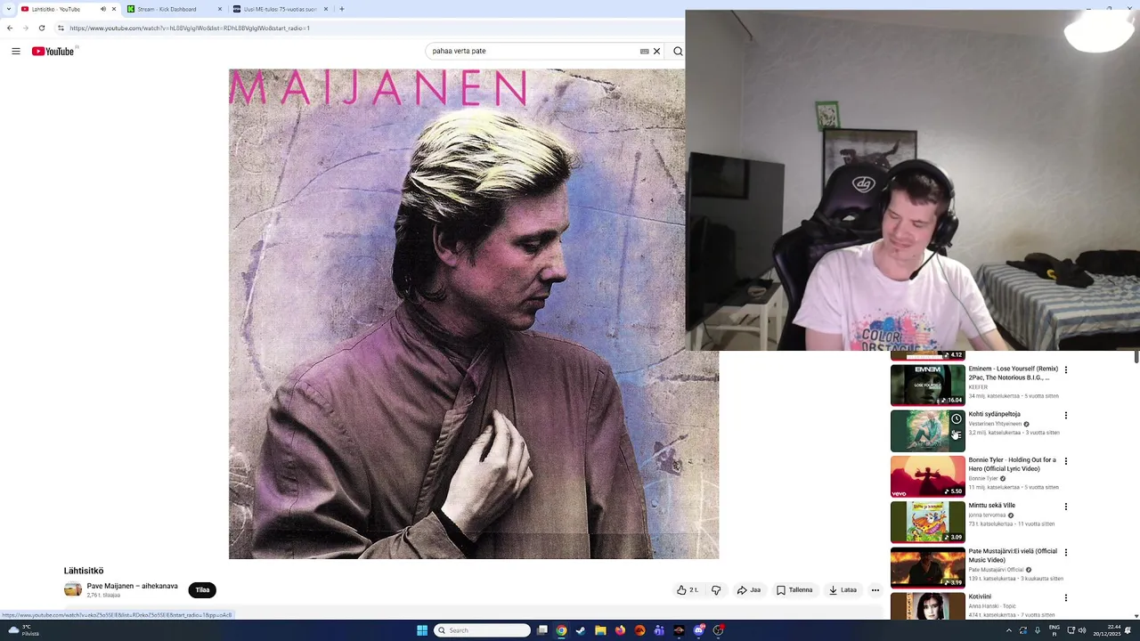Open Vesterinen Yhtyeineen channel link
Screen dimensions: 1140x641
point(995,424)
